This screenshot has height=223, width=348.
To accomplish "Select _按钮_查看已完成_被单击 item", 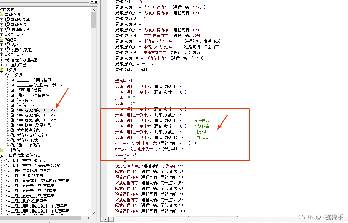I will [33, 196].
